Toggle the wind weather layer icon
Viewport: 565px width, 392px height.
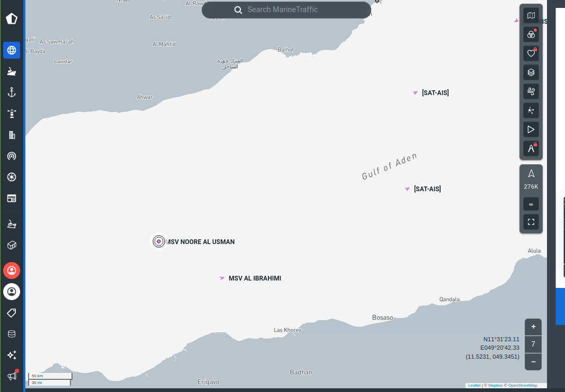click(531, 91)
